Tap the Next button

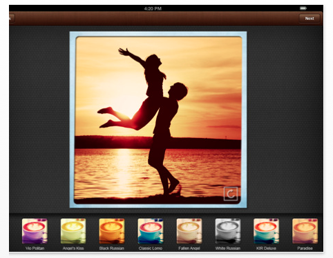click(x=310, y=19)
